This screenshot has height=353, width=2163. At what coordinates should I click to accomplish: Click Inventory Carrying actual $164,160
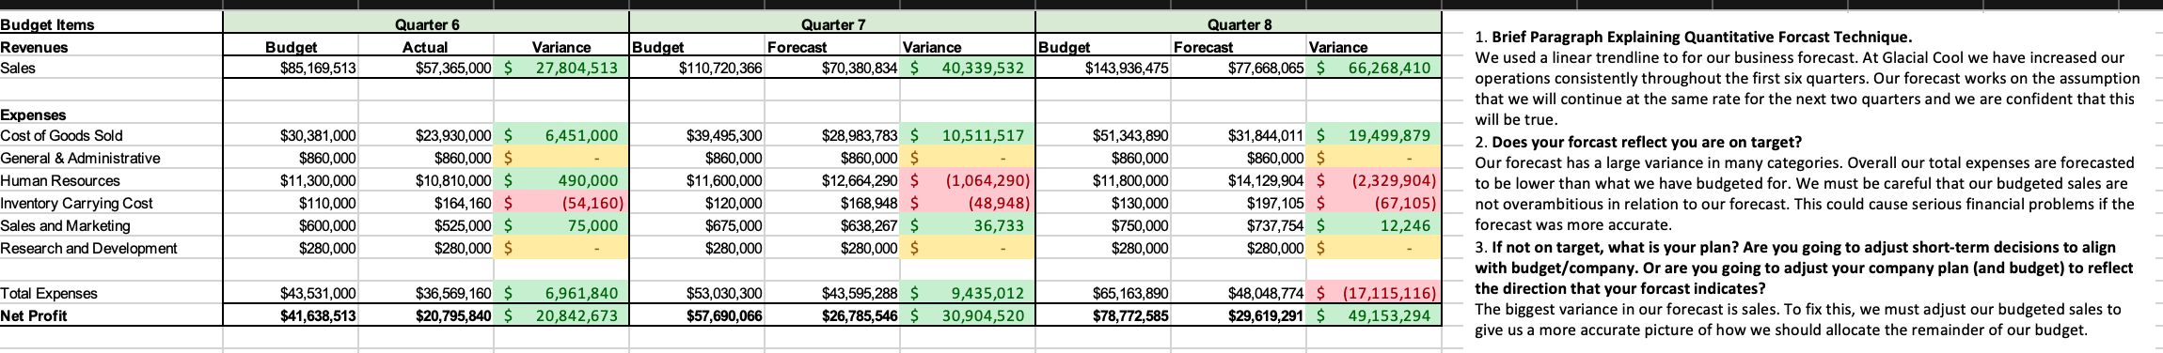tap(426, 204)
